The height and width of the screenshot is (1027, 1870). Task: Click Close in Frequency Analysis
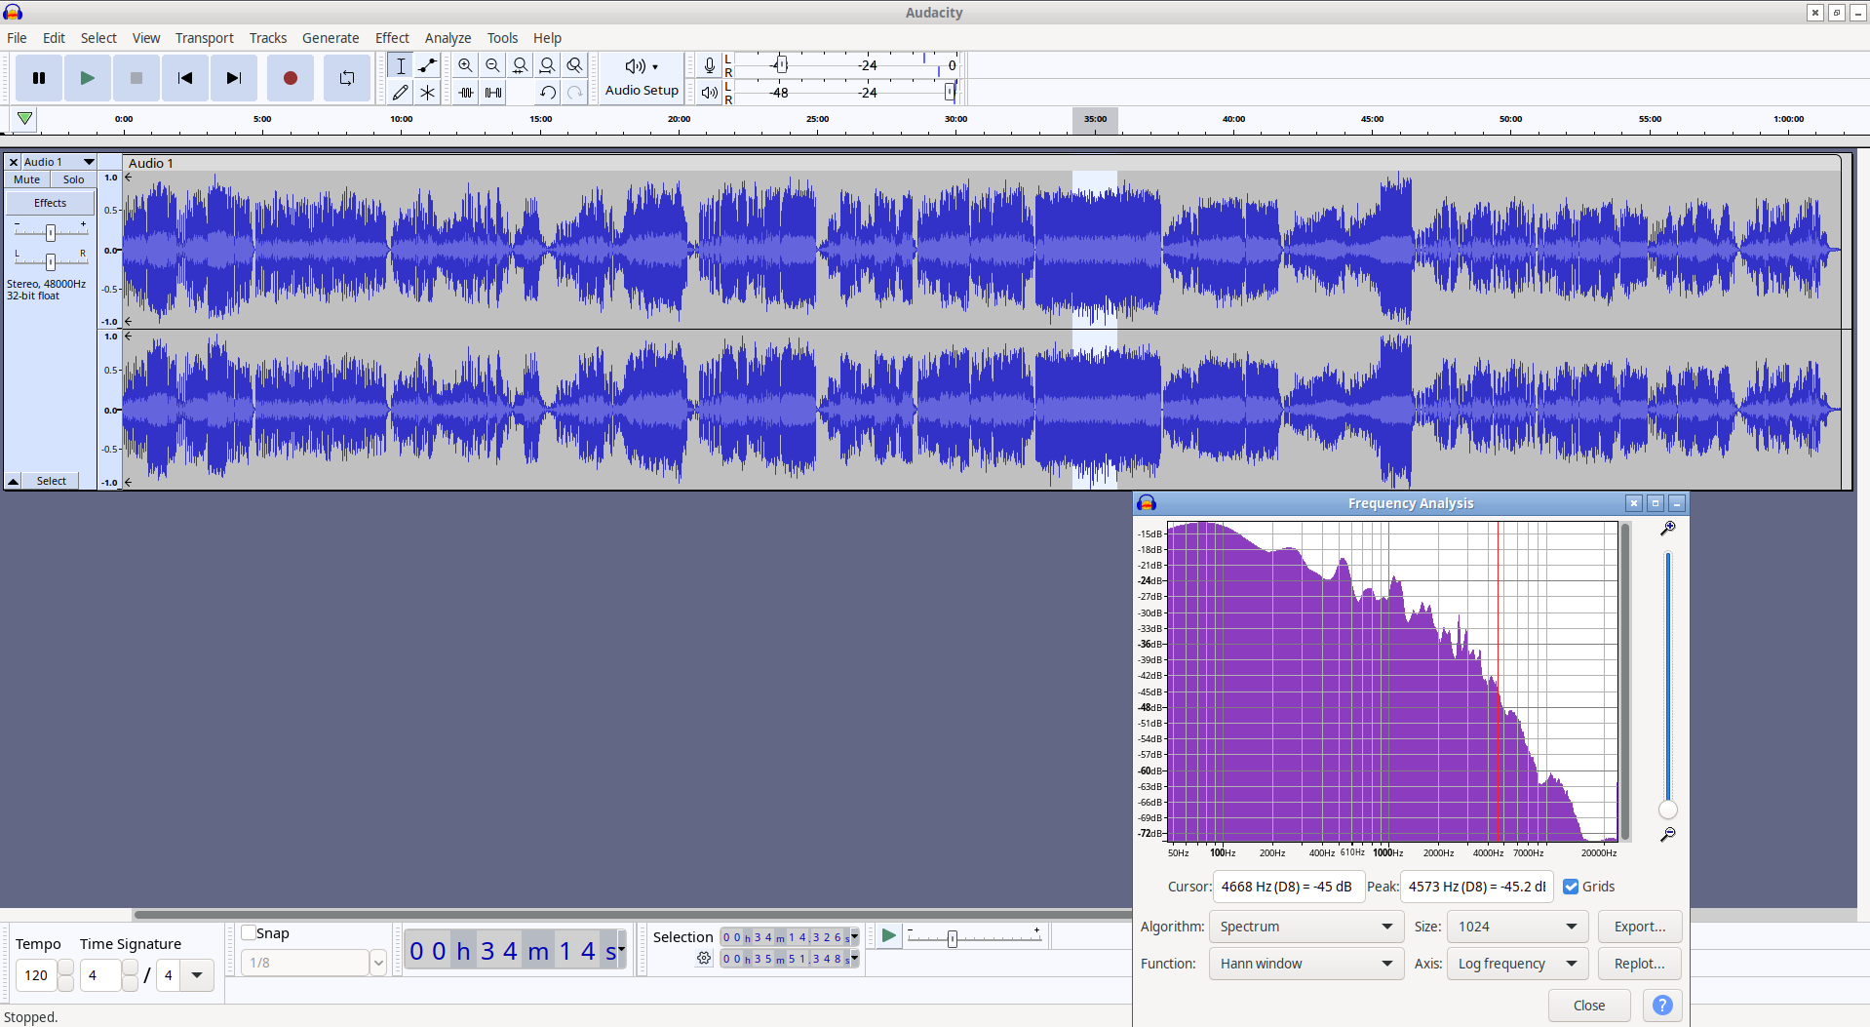pyautogui.click(x=1589, y=1006)
